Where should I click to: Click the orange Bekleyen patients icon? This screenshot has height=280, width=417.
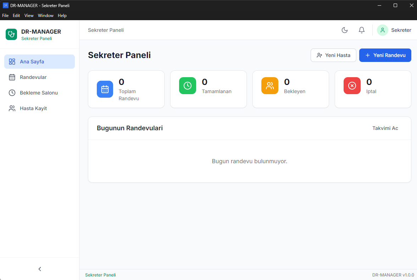click(x=269, y=86)
